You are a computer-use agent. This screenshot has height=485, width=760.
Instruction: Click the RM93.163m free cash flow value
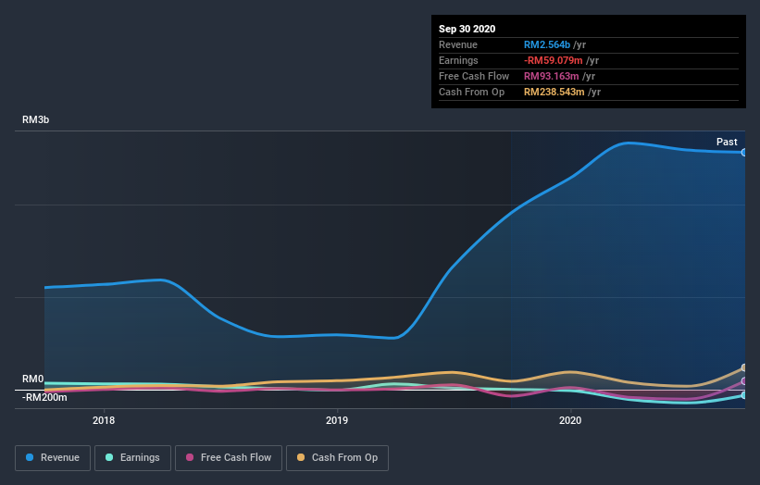(551, 77)
